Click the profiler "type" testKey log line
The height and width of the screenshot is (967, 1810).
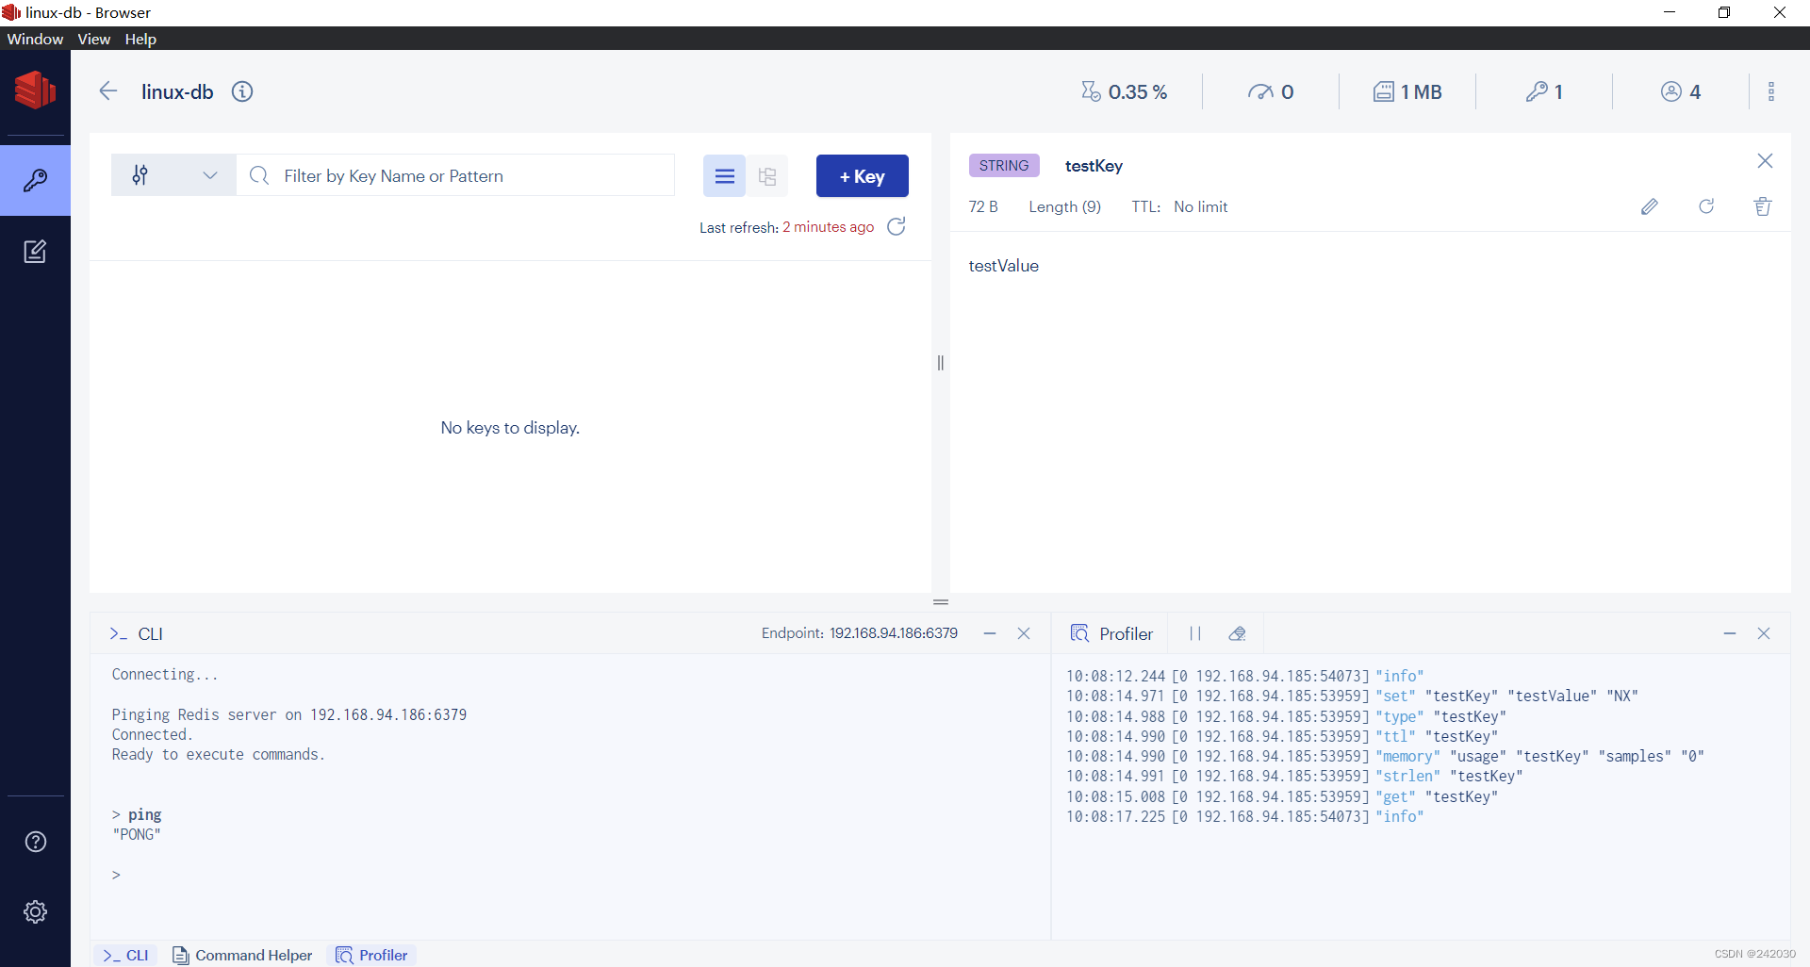[1286, 716]
